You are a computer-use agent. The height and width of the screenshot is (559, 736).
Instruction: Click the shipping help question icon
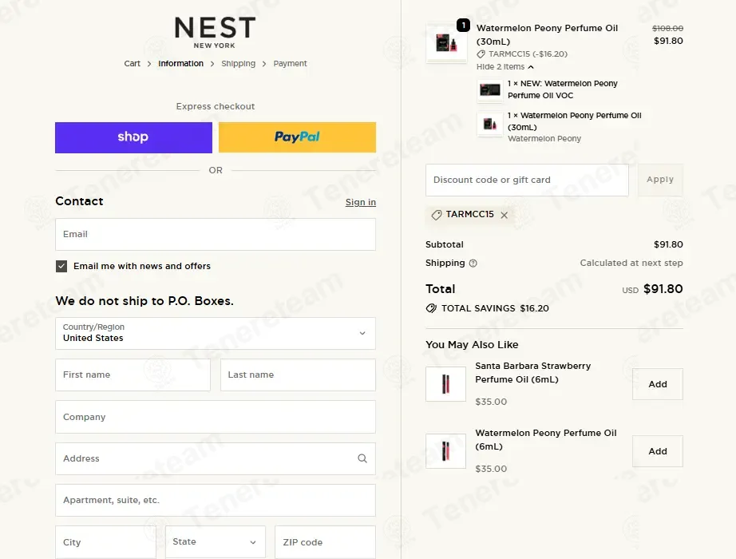point(473,264)
